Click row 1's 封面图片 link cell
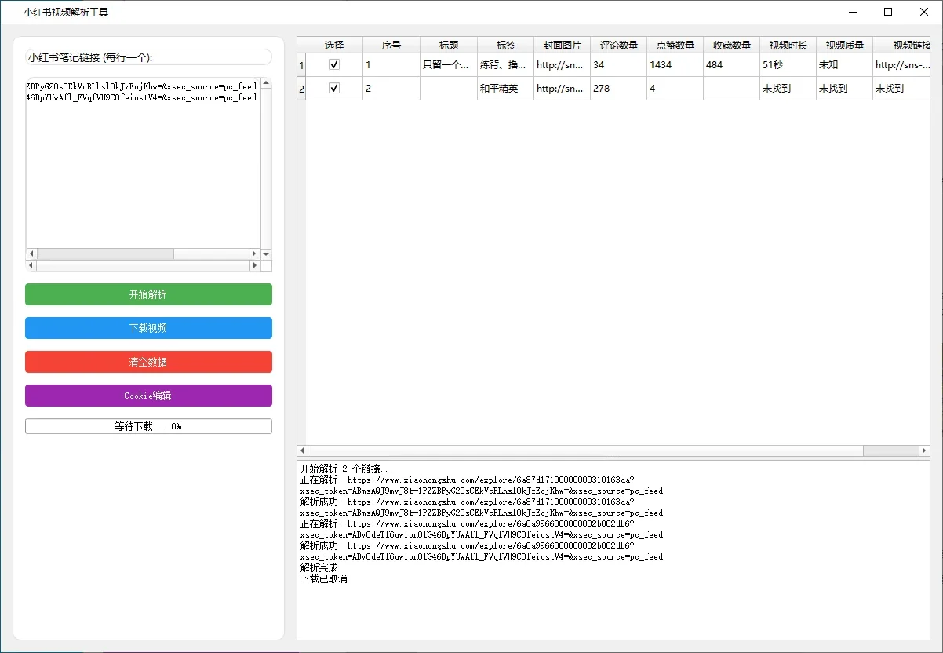This screenshot has height=653, width=943. click(x=563, y=65)
